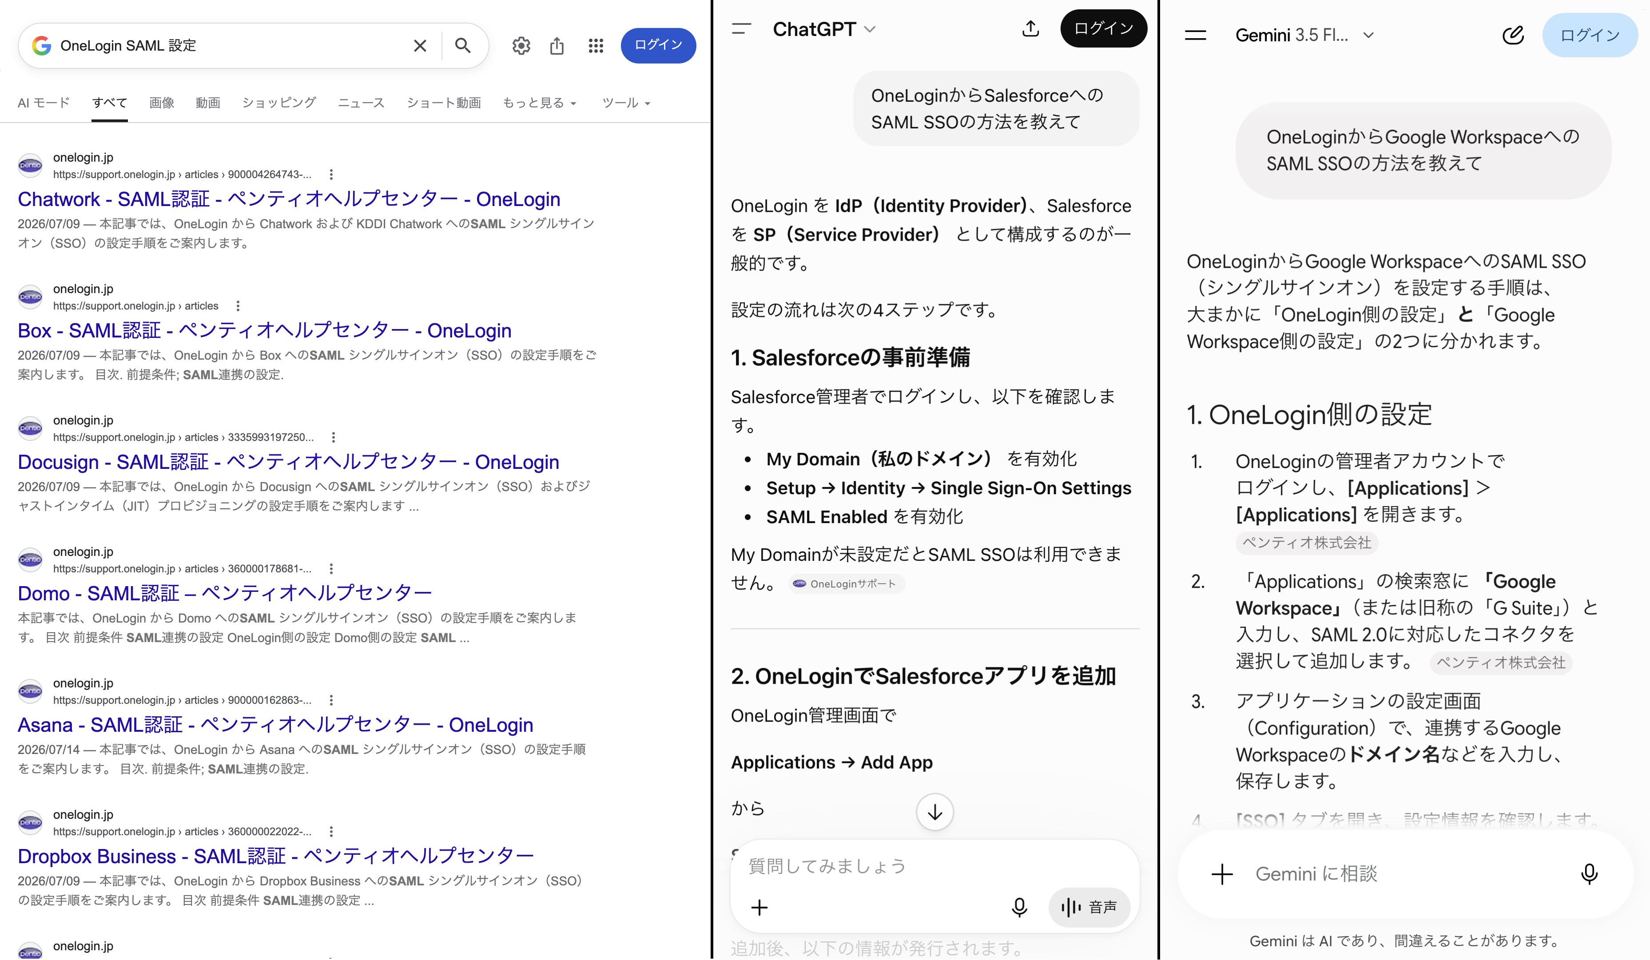The image size is (1650, 960).
Task: Open the Asana - SAML認証 result link
Action: 275,725
